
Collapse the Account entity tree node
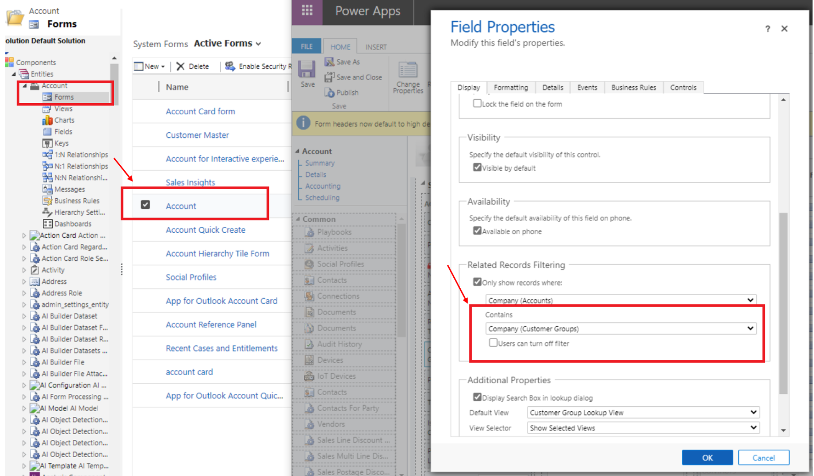(x=25, y=85)
